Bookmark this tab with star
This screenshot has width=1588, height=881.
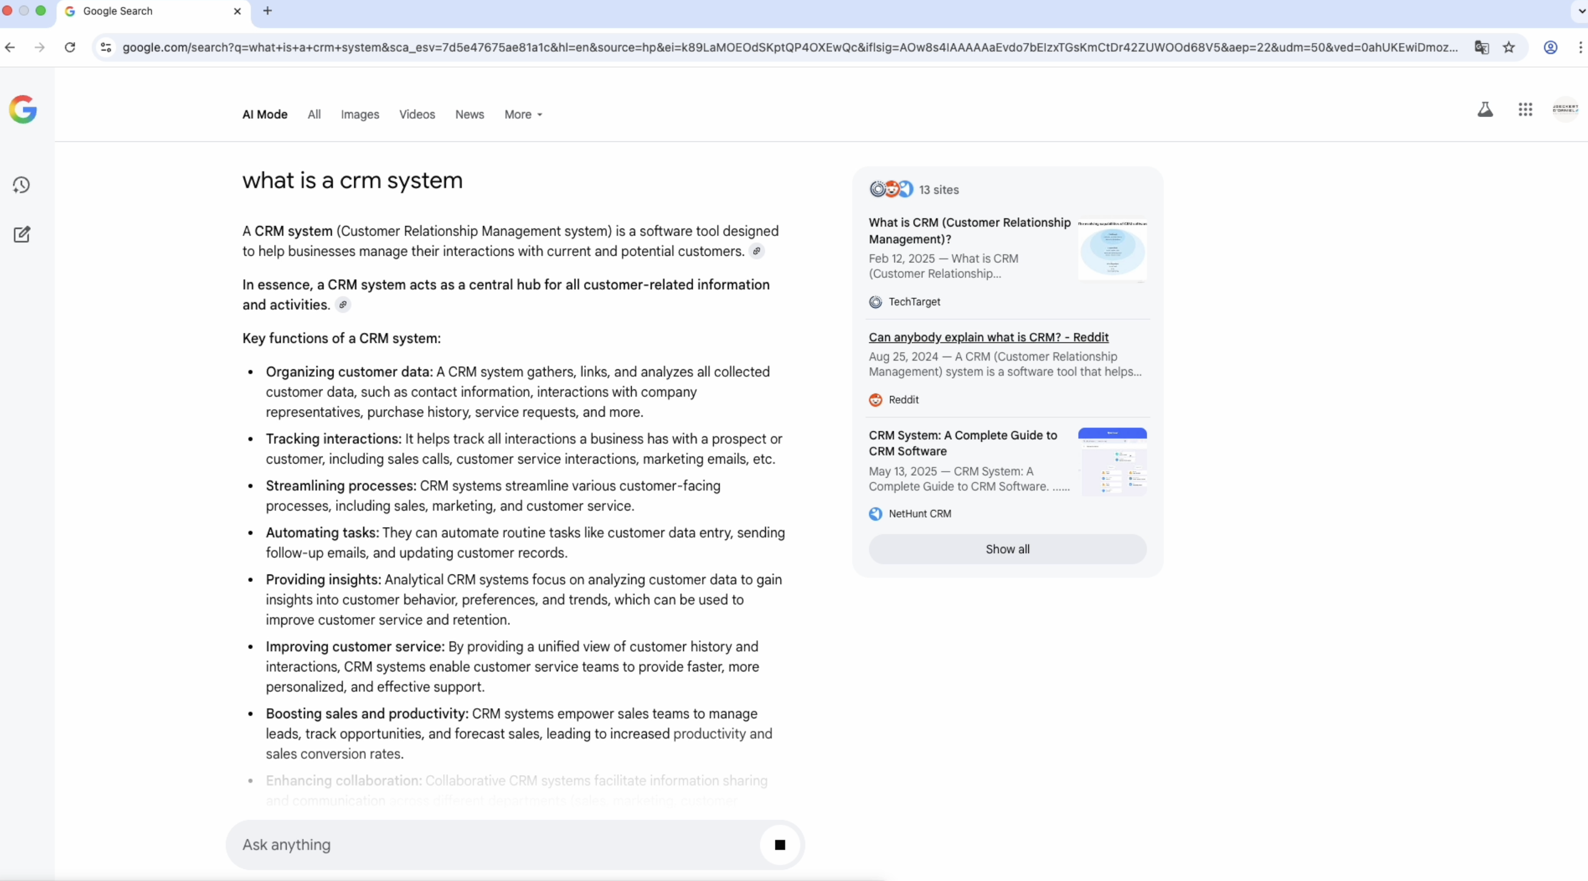[x=1509, y=48]
